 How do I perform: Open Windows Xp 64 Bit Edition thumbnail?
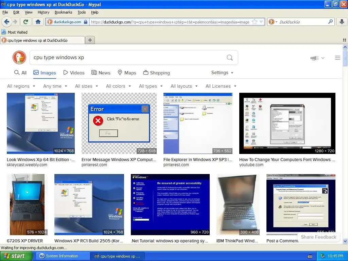(x=41, y=123)
